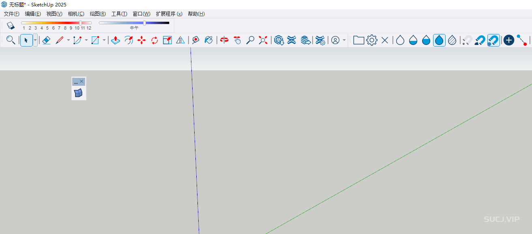
Task: Expand the Select tool dropdown arrow
Action: [35, 40]
